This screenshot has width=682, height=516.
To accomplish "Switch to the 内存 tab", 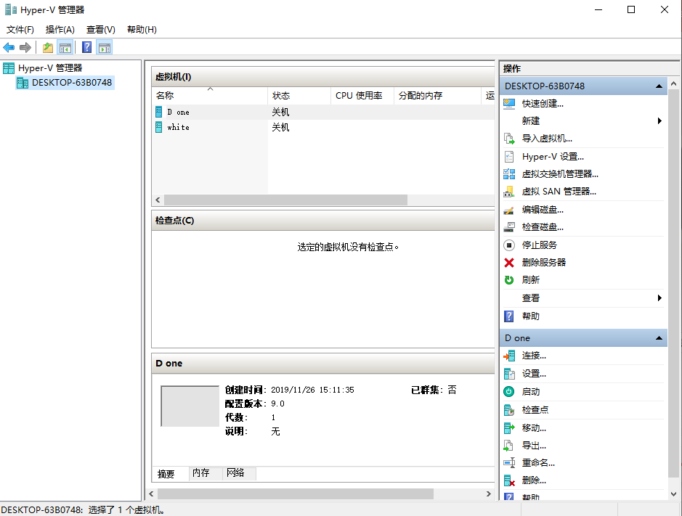I will point(206,473).
